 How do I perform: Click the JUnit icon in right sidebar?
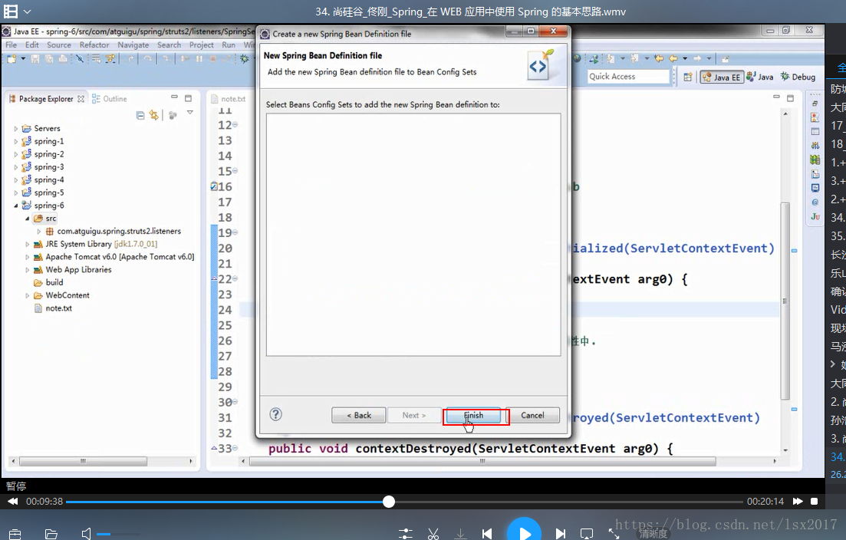click(815, 216)
